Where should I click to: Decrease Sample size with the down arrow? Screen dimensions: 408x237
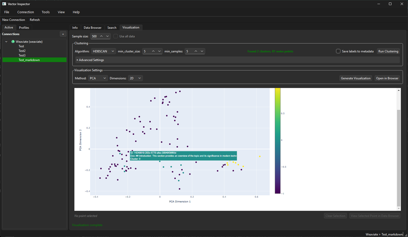pyautogui.click(x=107, y=36)
